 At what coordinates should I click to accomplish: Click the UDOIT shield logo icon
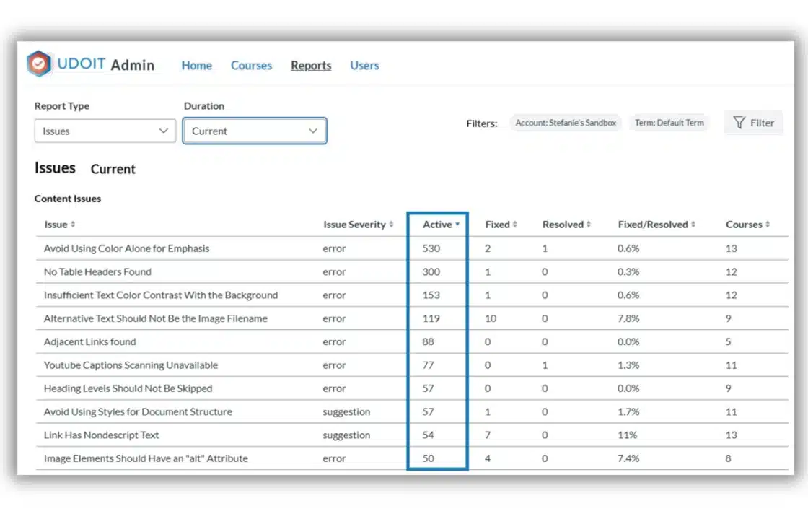39,64
